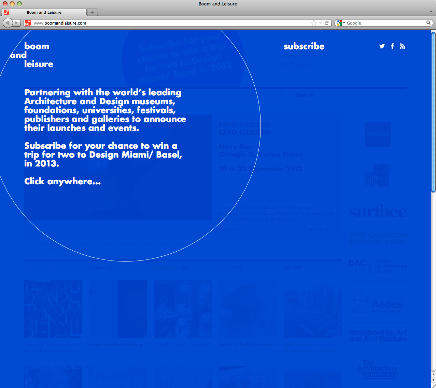
Task: Click the 'Partnering with the world's leading' text
Action: pos(103,93)
